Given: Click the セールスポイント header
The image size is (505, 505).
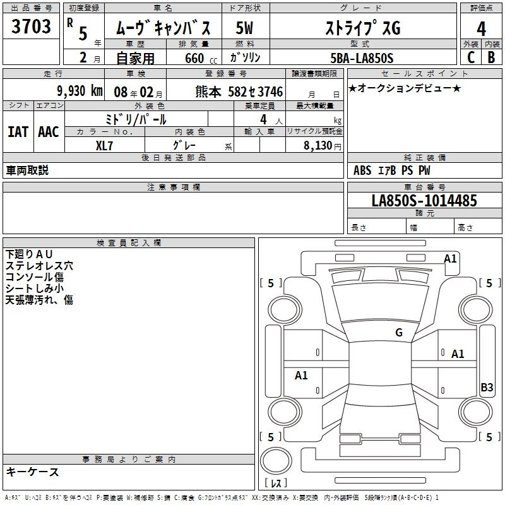Looking at the screenshot, I should click(x=425, y=74).
